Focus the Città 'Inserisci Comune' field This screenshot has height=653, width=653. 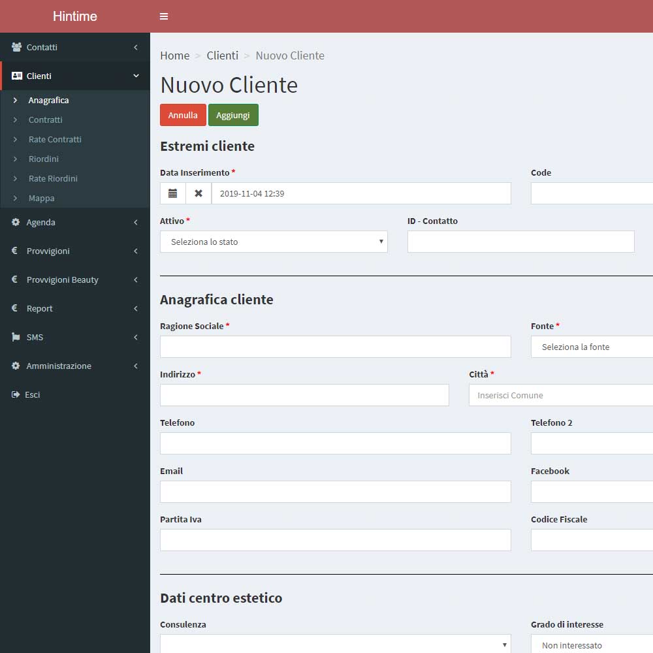(x=561, y=395)
